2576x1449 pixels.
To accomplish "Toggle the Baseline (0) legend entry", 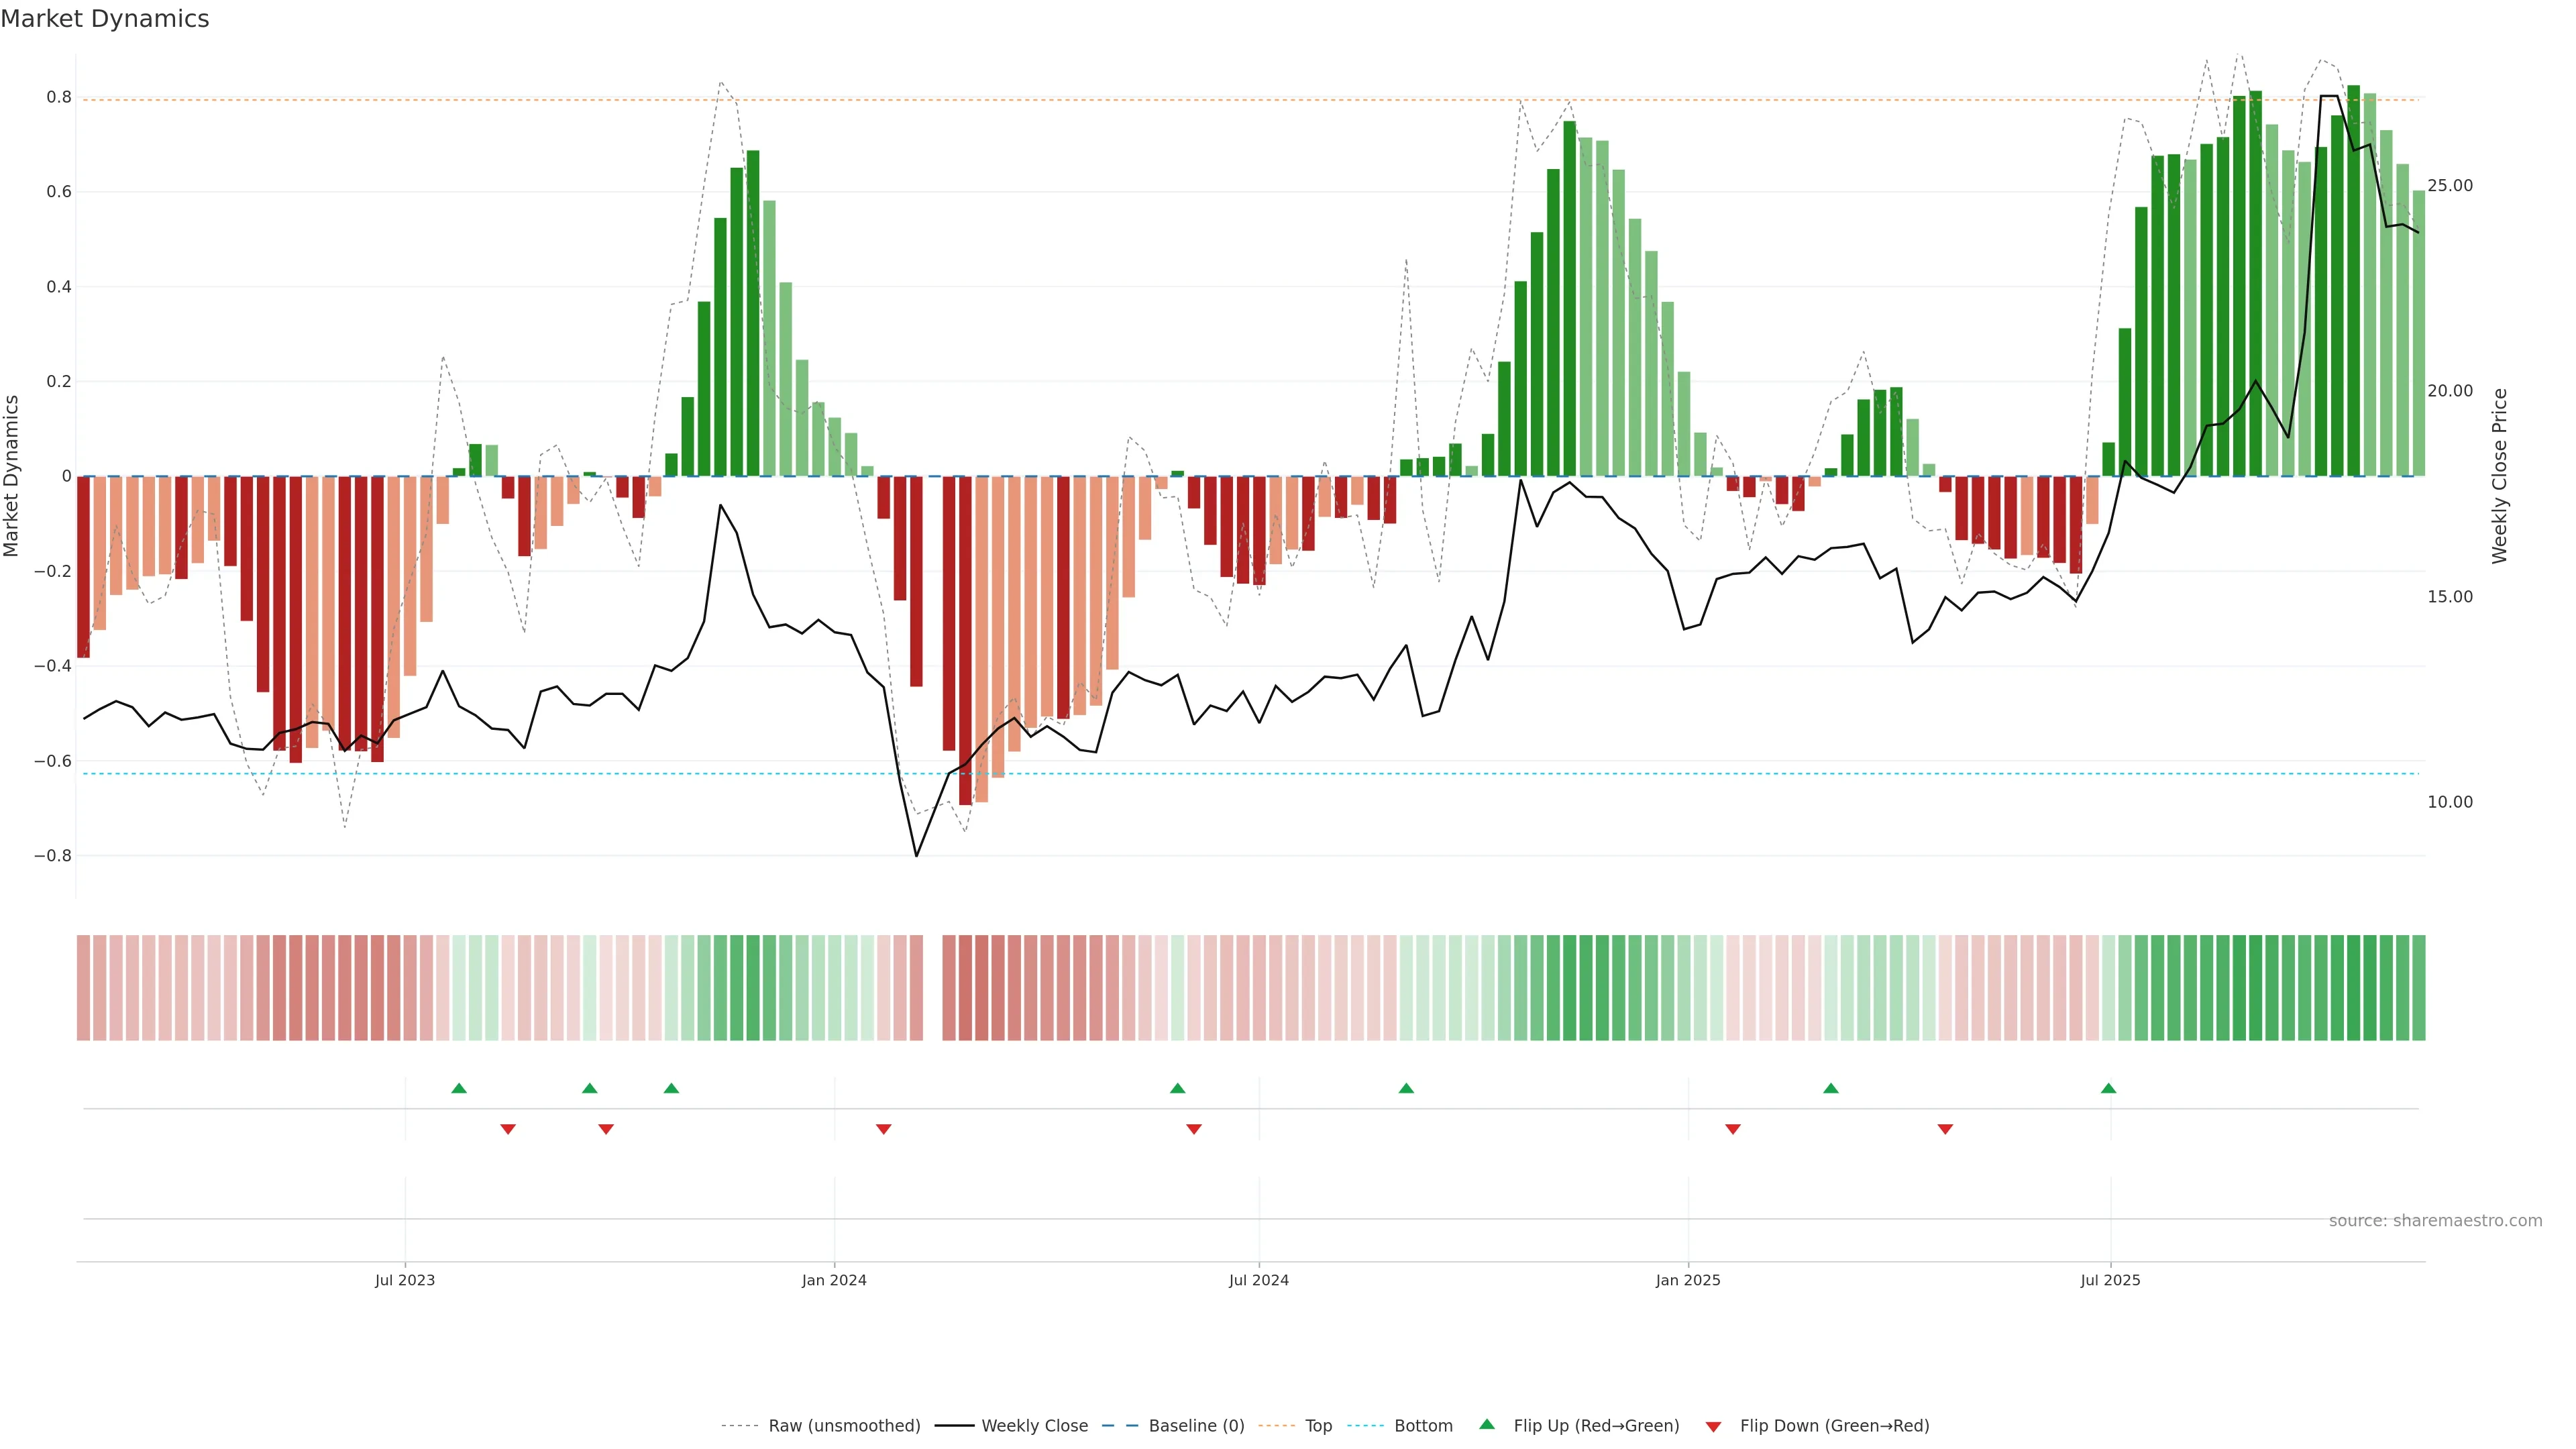I will click(1196, 1426).
